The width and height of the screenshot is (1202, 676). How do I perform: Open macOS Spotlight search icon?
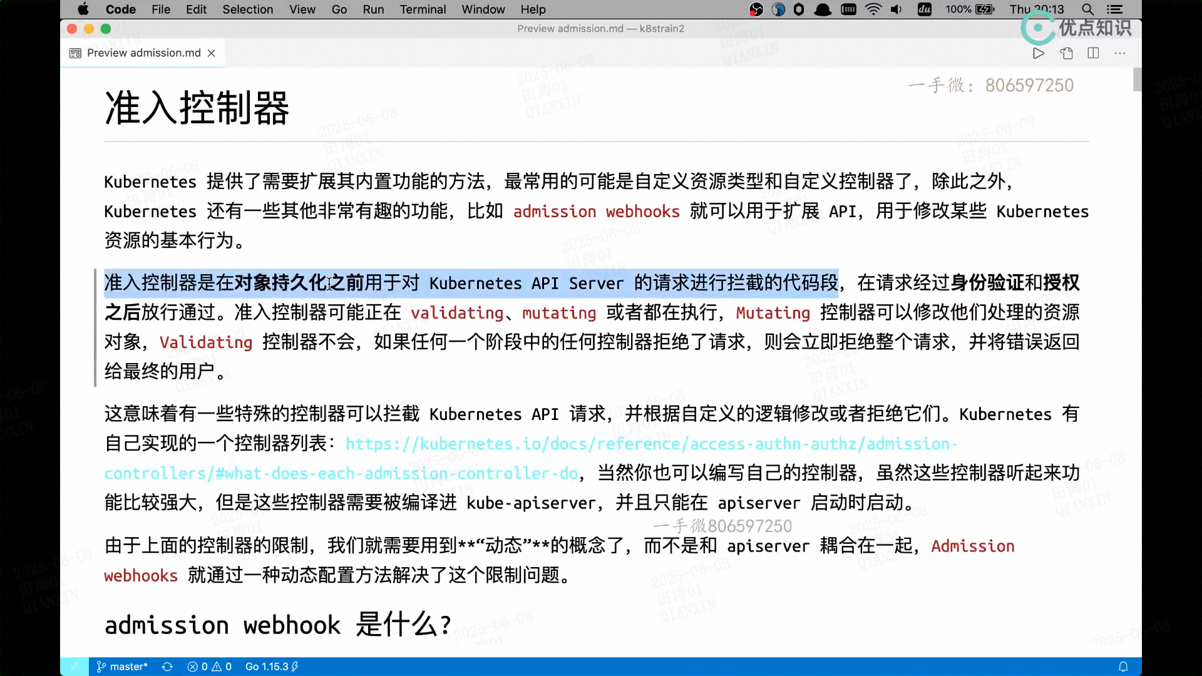pos(1088,9)
